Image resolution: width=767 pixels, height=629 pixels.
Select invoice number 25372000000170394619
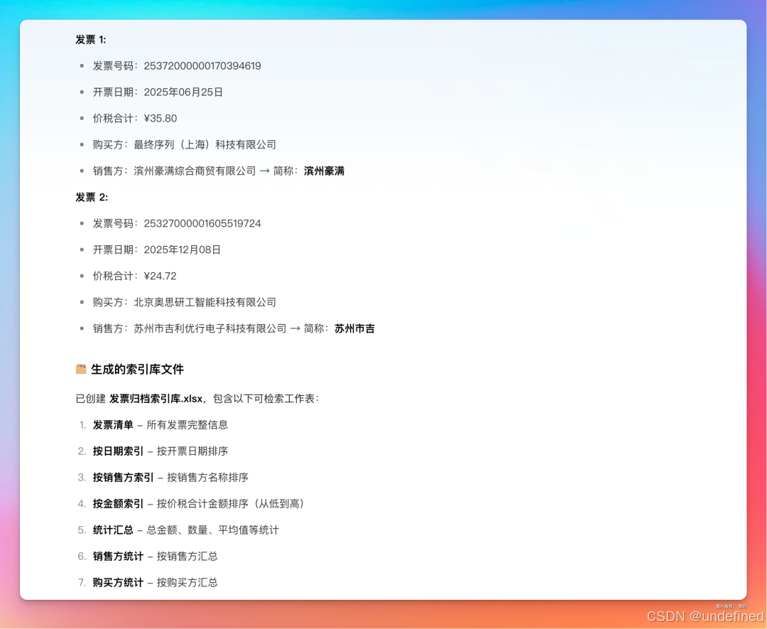point(202,66)
